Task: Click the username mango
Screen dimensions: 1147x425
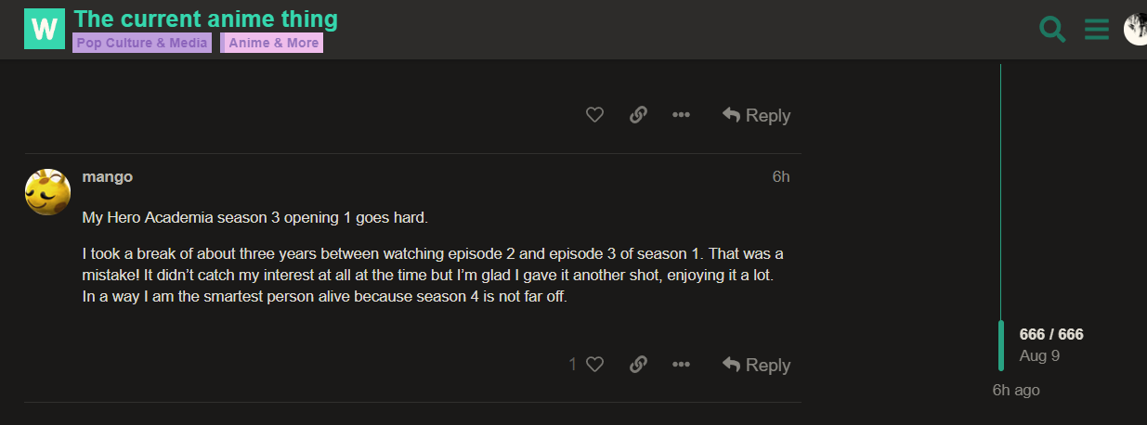Action: coord(108,176)
